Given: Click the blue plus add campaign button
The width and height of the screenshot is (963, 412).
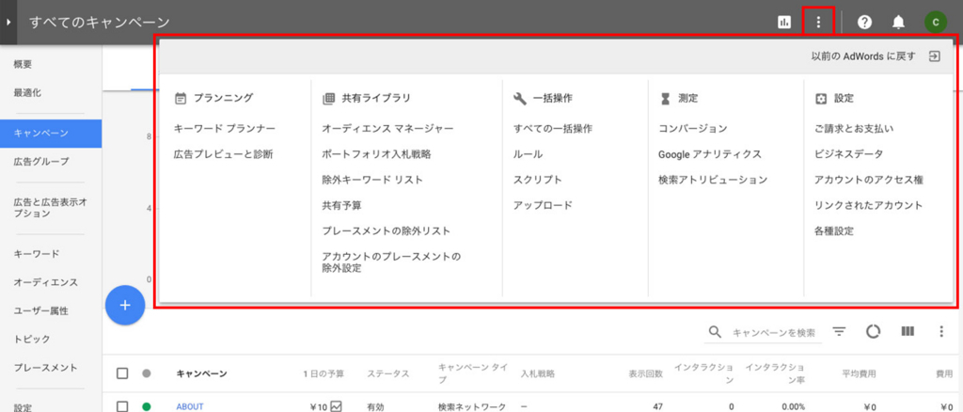Looking at the screenshot, I should 125,305.
